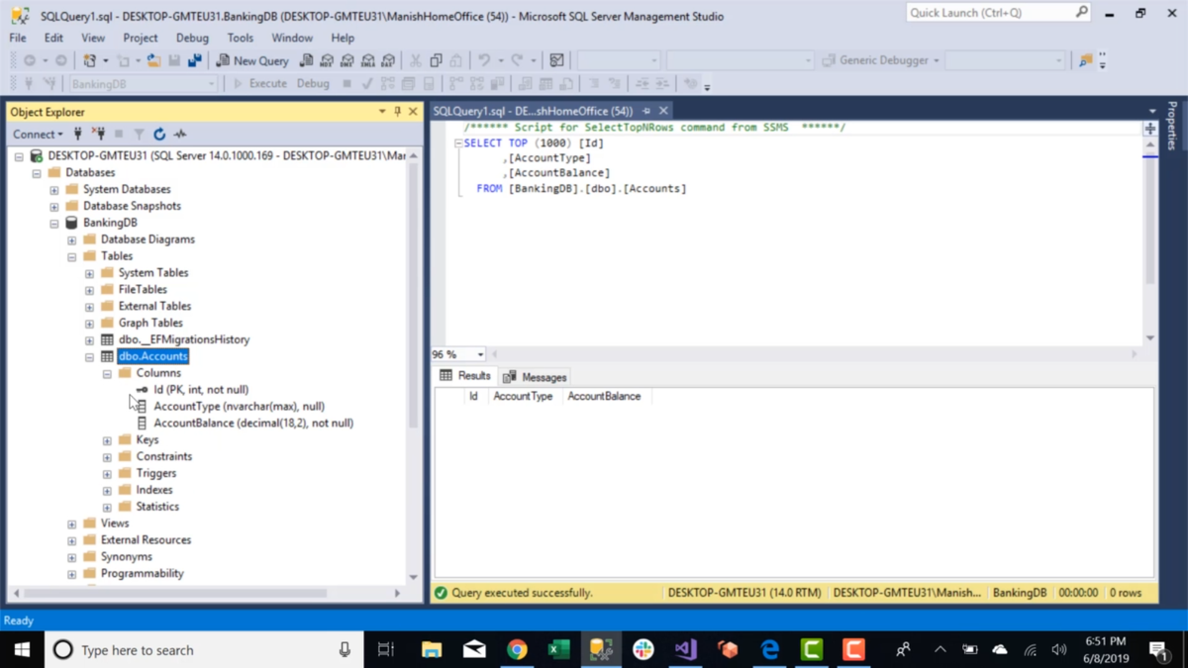
Task: Expand the Keys folder under dbo.Accounts
Action: [108, 440]
